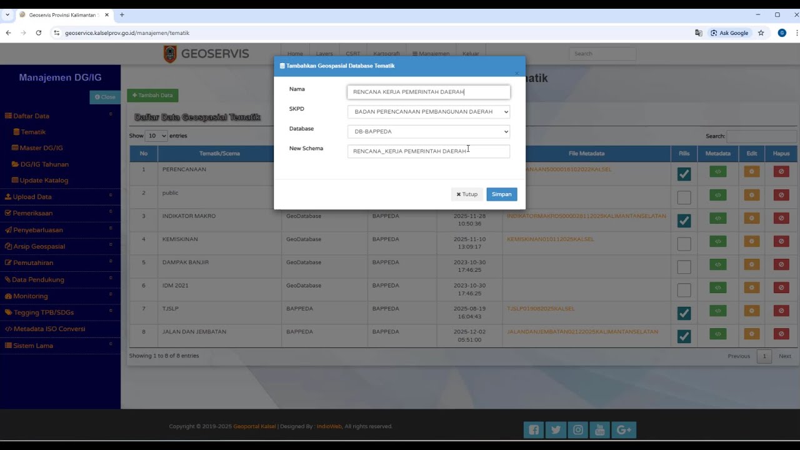This screenshot has height=450, width=800.
Task: Open Ask Google in the address bar
Action: [x=729, y=32]
